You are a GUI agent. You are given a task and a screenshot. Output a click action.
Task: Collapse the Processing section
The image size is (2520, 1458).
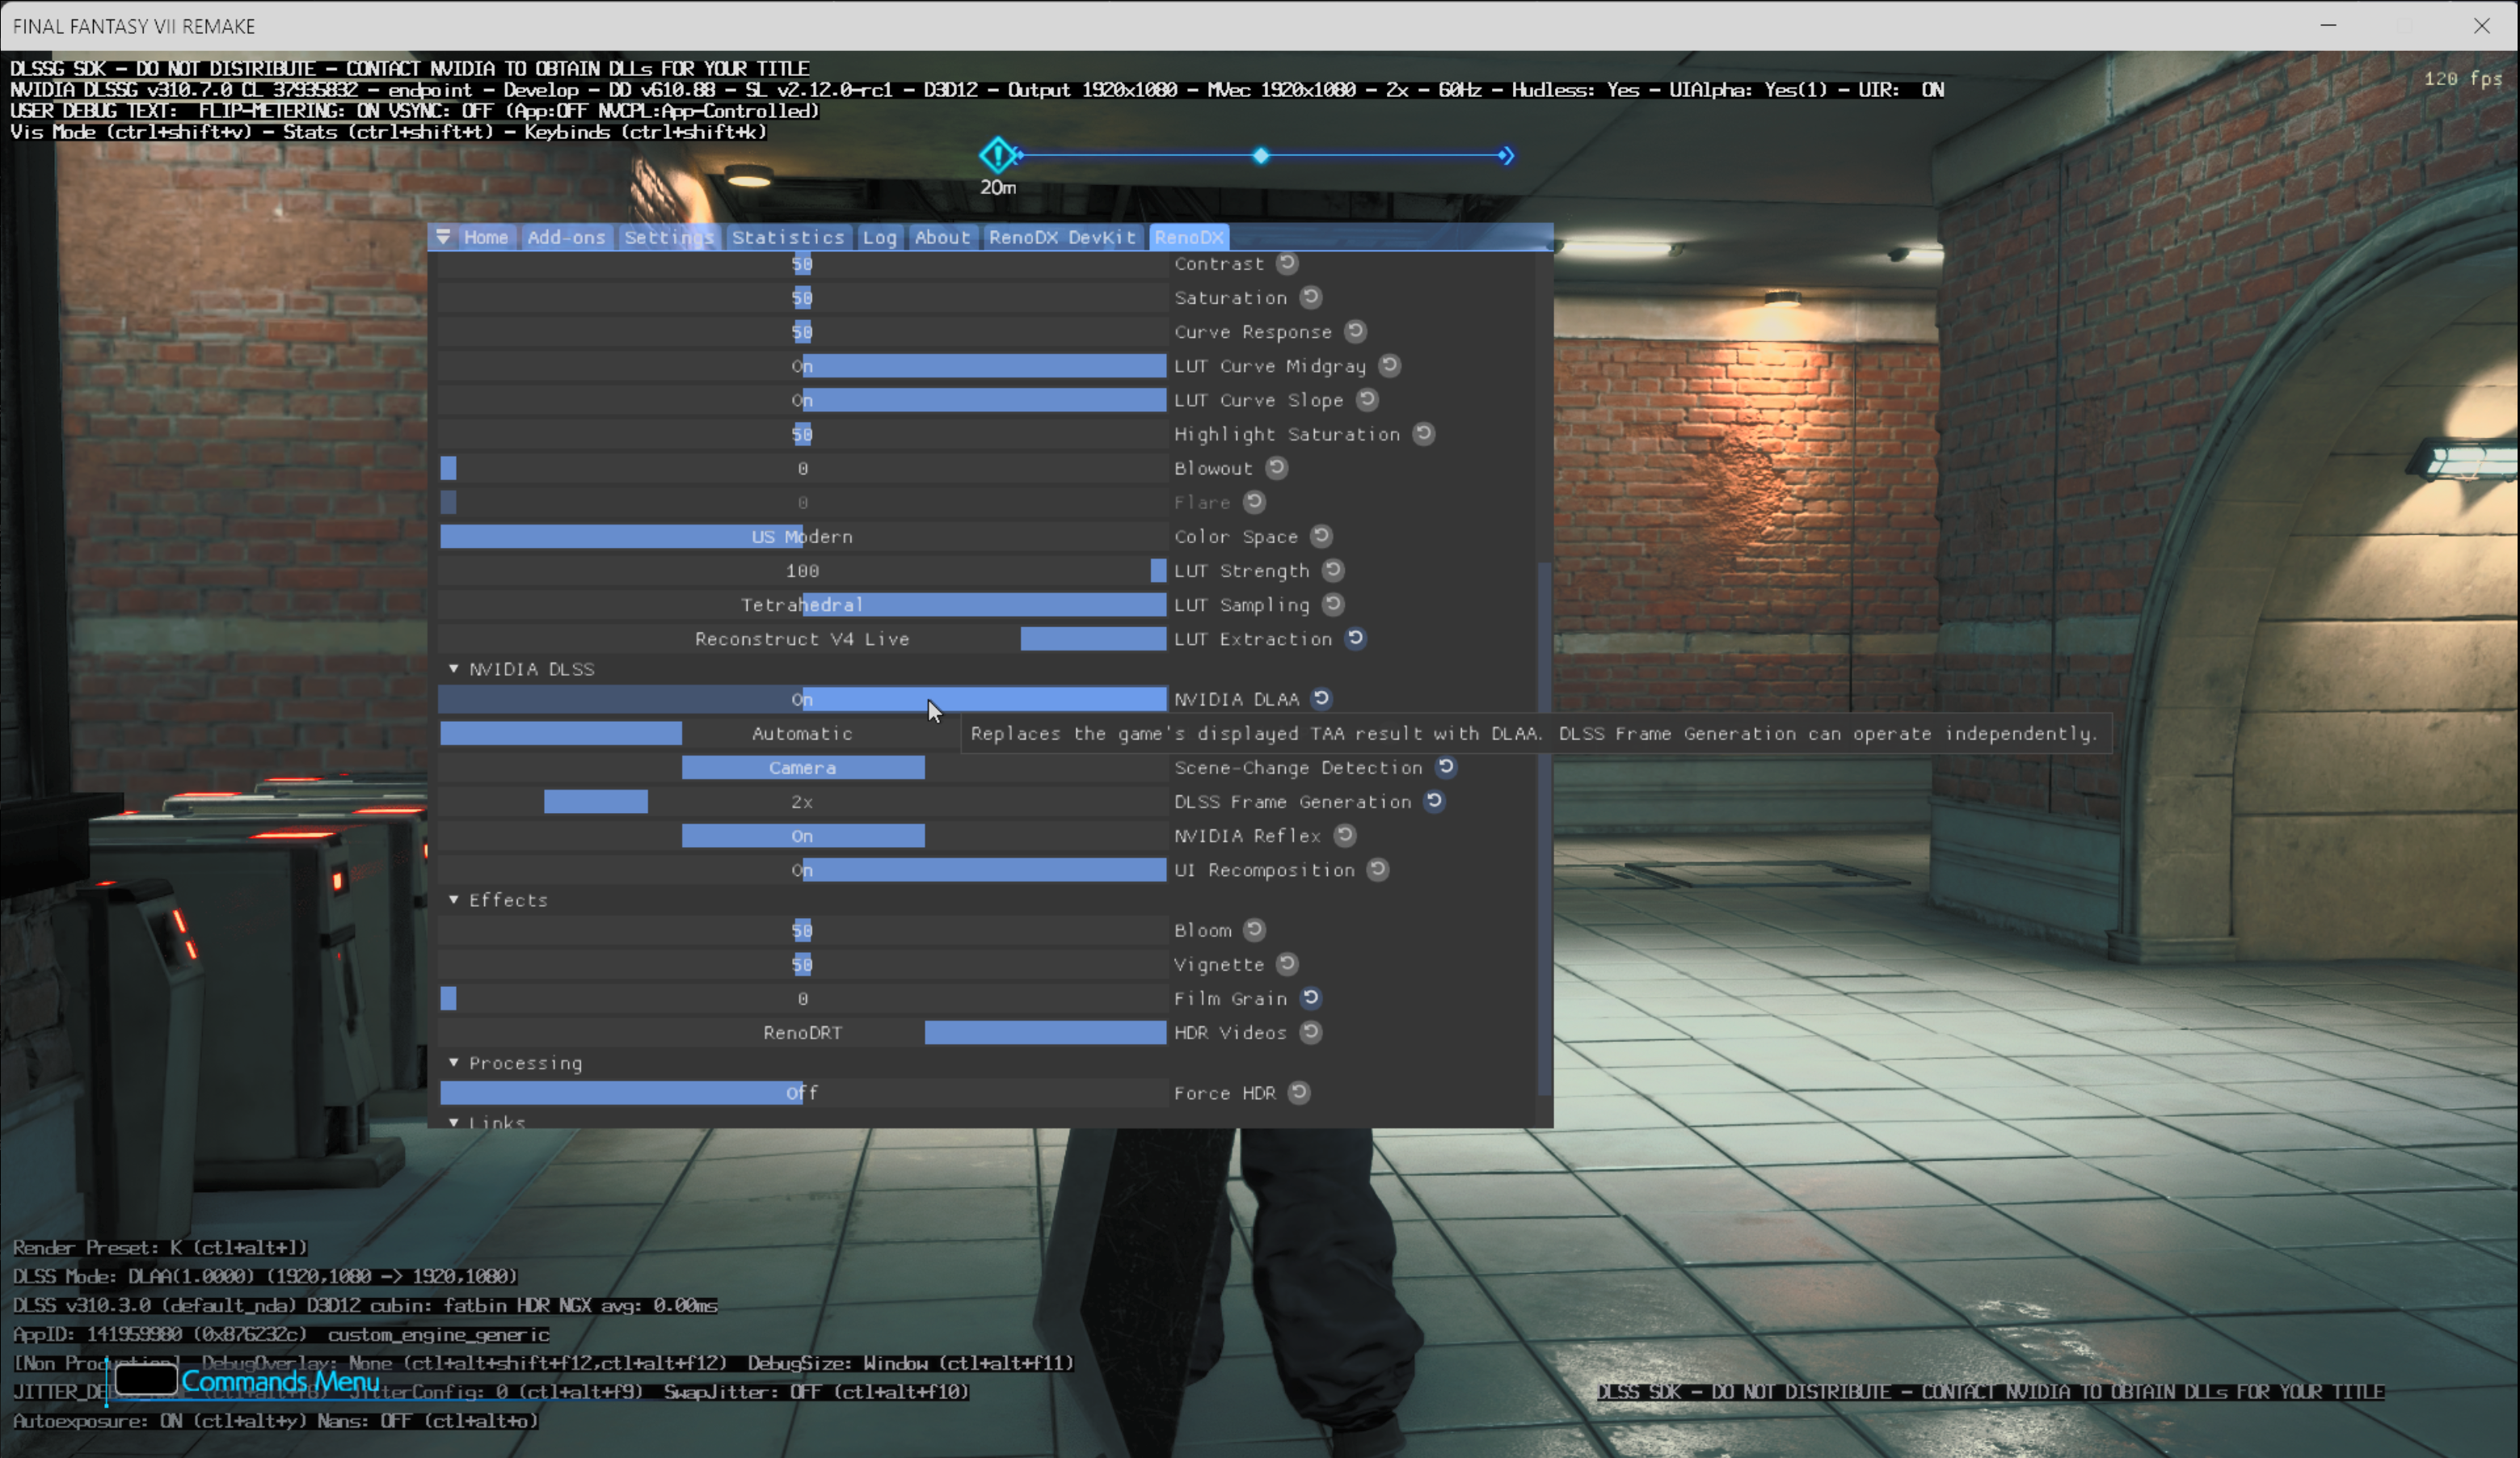click(454, 1062)
